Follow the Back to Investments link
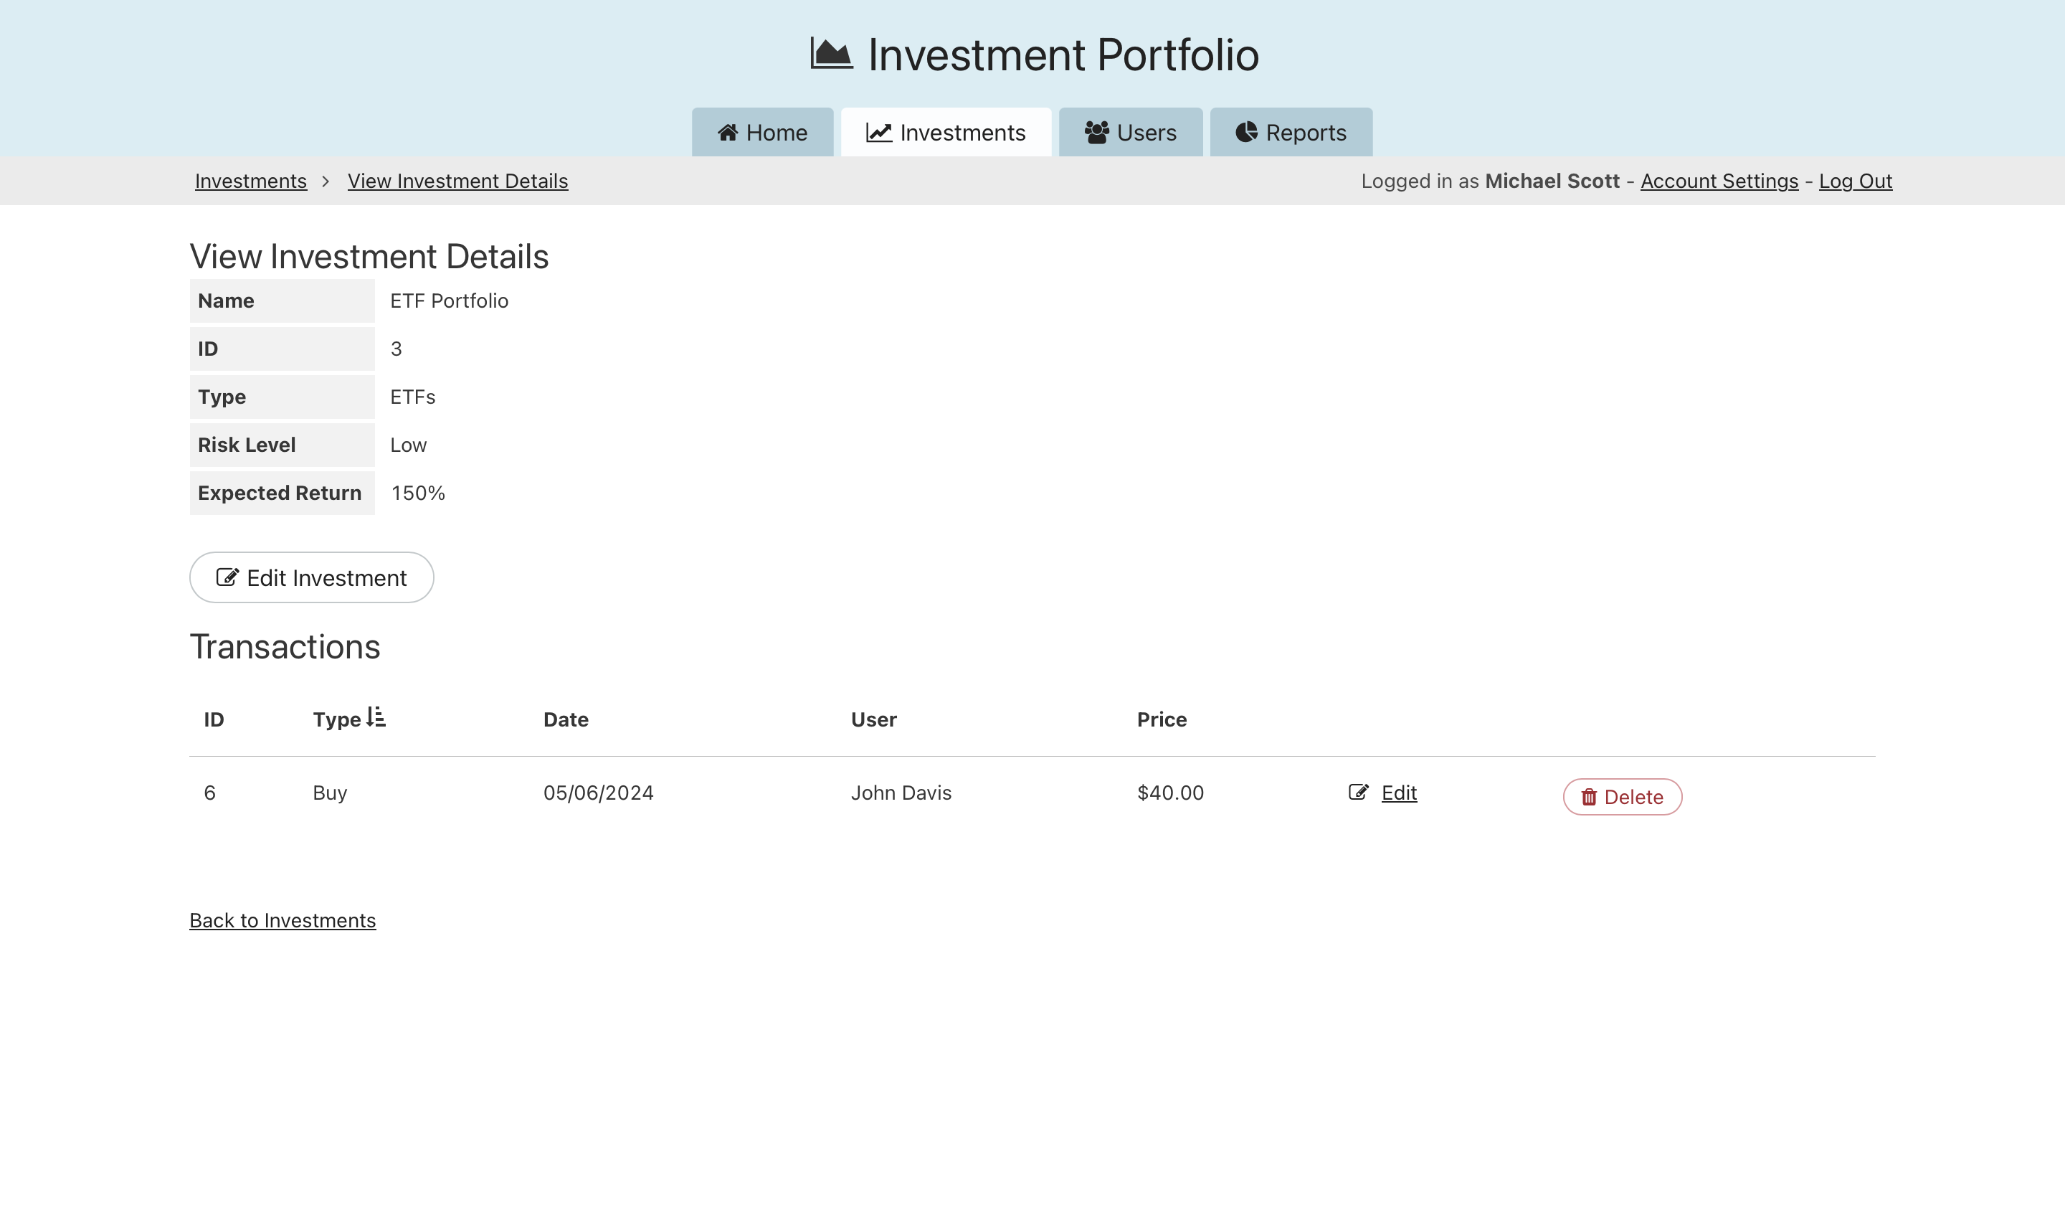Image resolution: width=2065 pixels, height=1215 pixels. click(283, 921)
